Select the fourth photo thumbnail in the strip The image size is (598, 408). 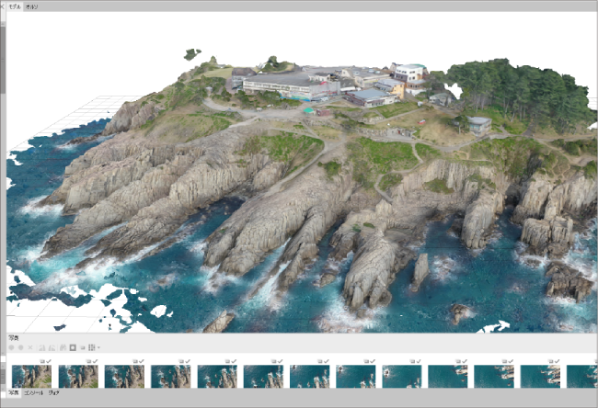[170, 376]
